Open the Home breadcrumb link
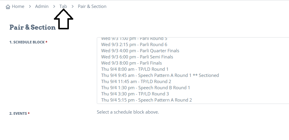This screenshot has height=140, width=289. click(18, 6)
